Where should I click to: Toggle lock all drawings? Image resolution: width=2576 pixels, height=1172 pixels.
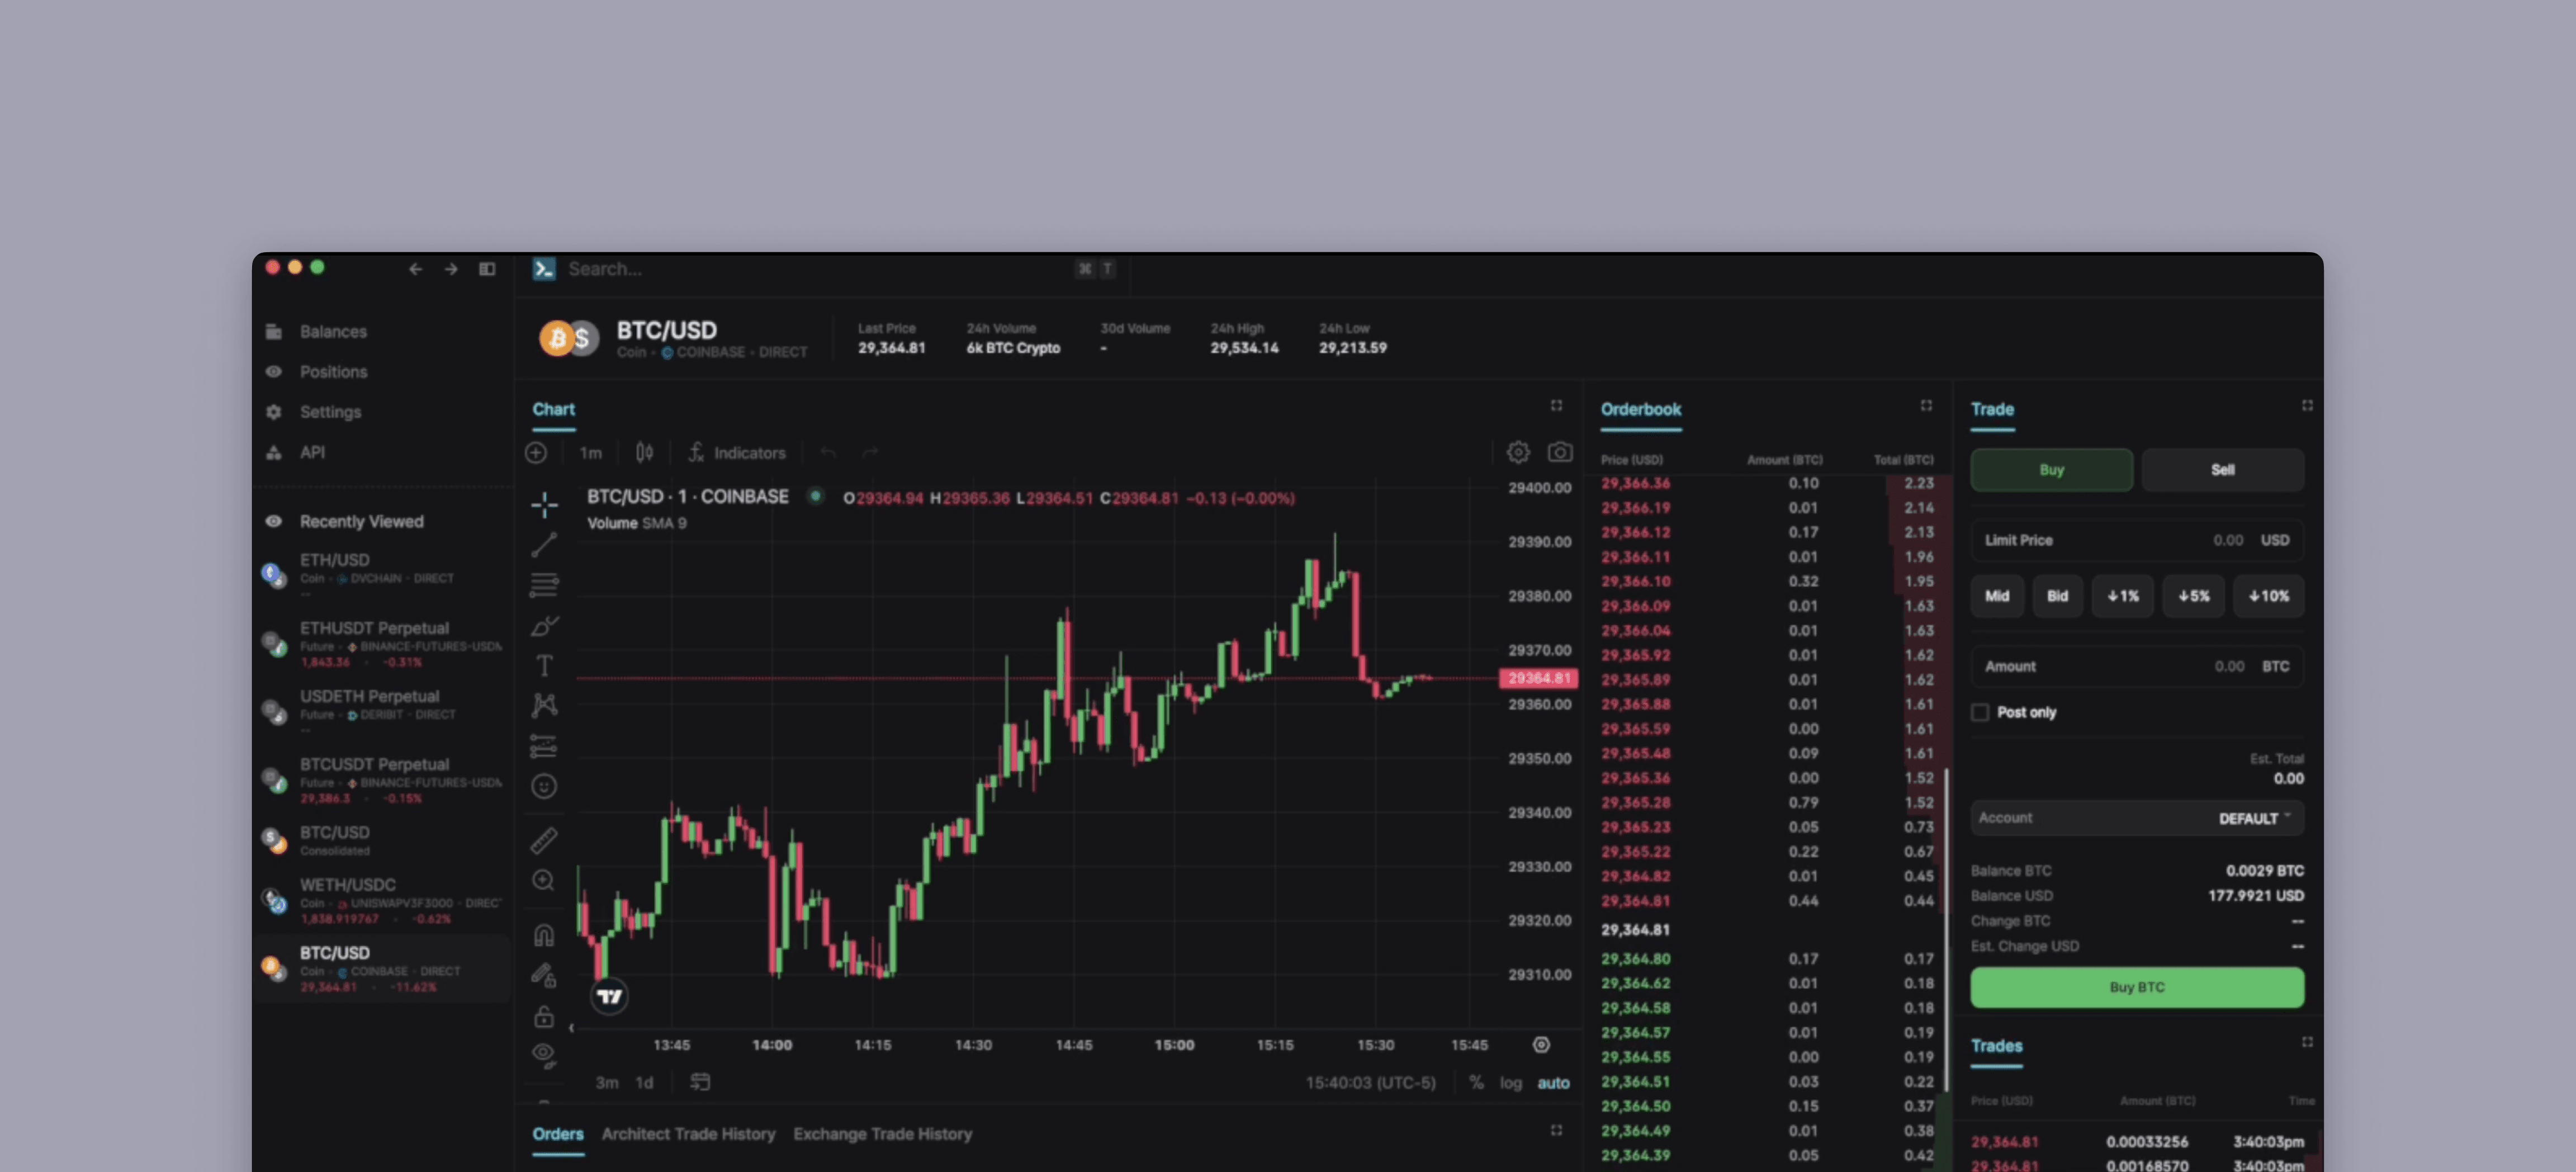tap(544, 1016)
